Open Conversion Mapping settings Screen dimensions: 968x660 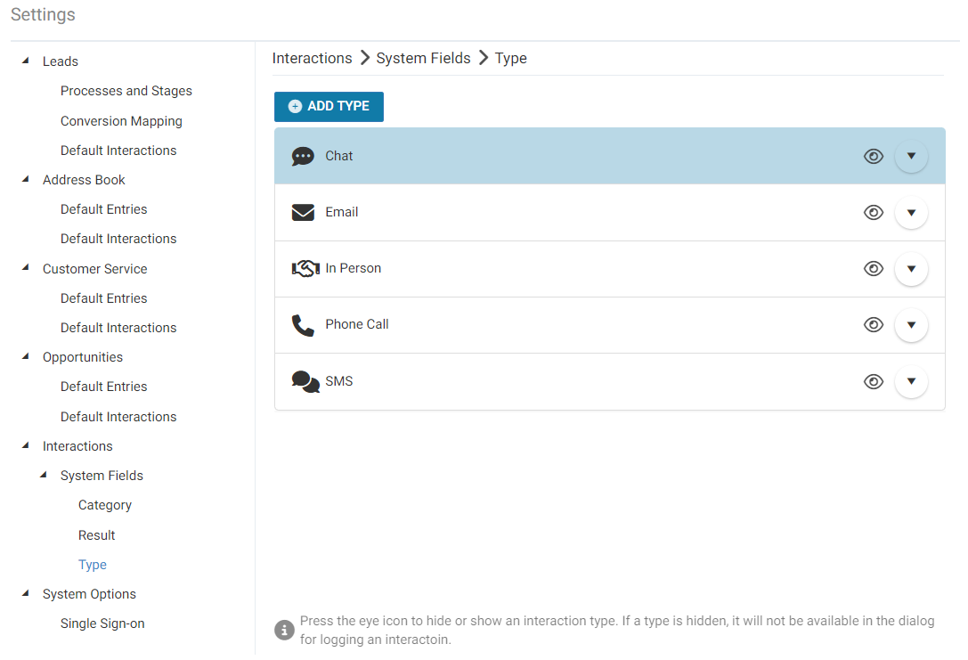pyautogui.click(x=121, y=121)
